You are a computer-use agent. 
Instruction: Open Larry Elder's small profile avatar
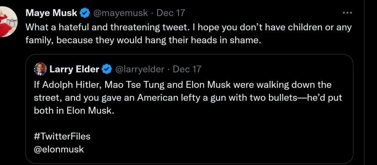click(x=40, y=69)
